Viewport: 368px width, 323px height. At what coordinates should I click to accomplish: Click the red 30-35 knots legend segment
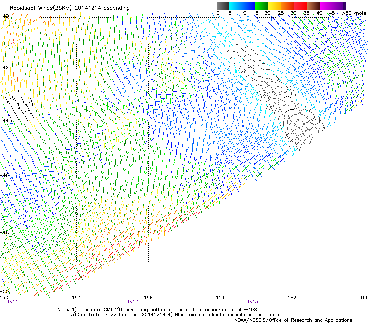tap(300, 6)
